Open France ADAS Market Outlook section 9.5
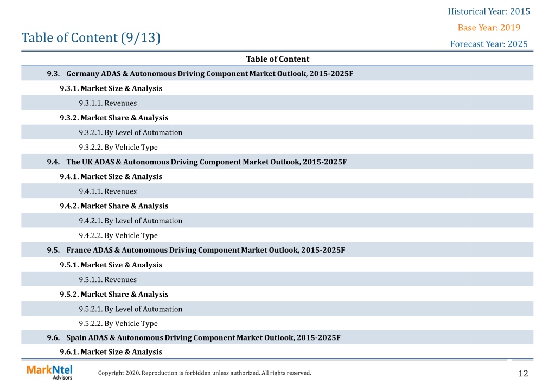 277,250
